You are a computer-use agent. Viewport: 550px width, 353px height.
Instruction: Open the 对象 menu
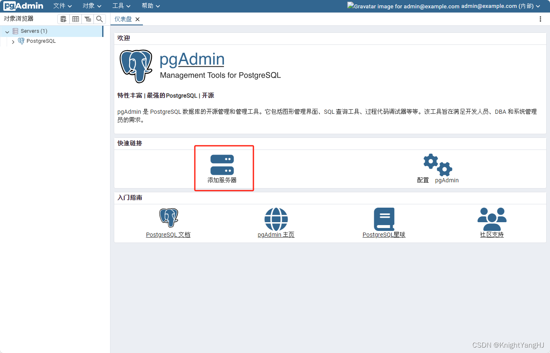pyautogui.click(x=92, y=6)
